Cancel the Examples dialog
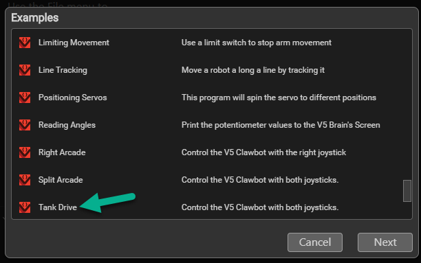421x263 pixels. [x=315, y=242]
